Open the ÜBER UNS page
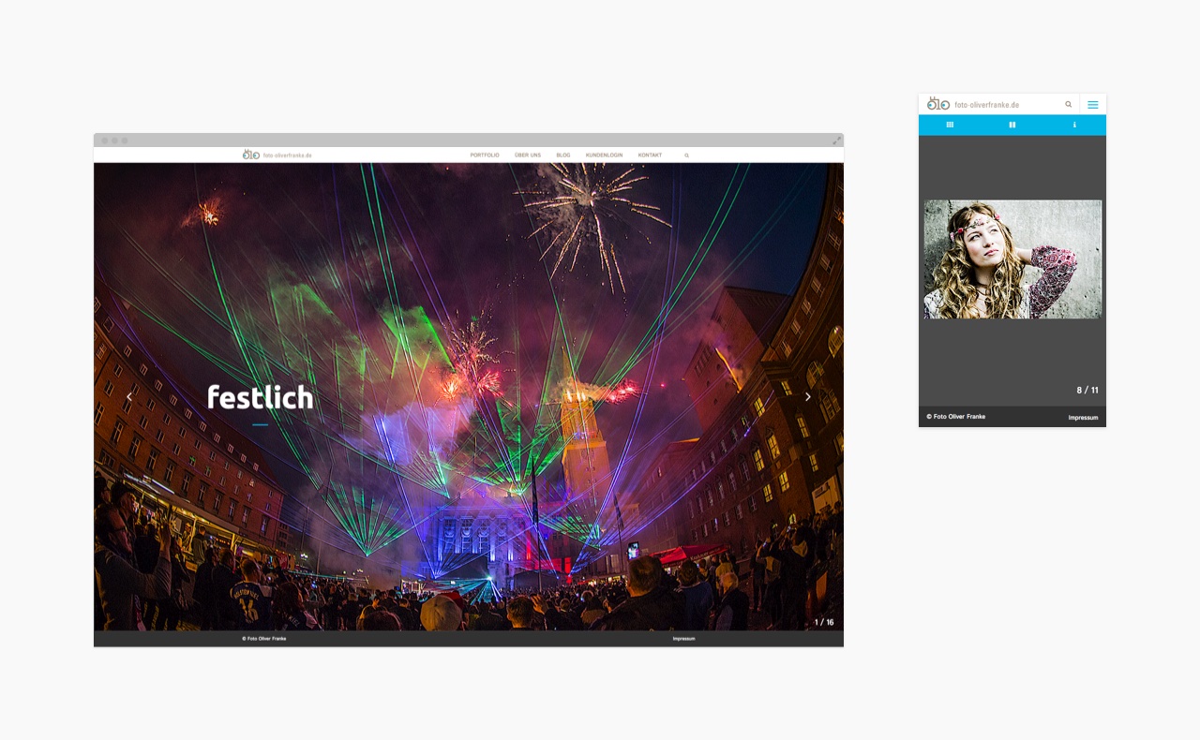Image resolution: width=1200 pixels, height=740 pixels. click(528, 155)
